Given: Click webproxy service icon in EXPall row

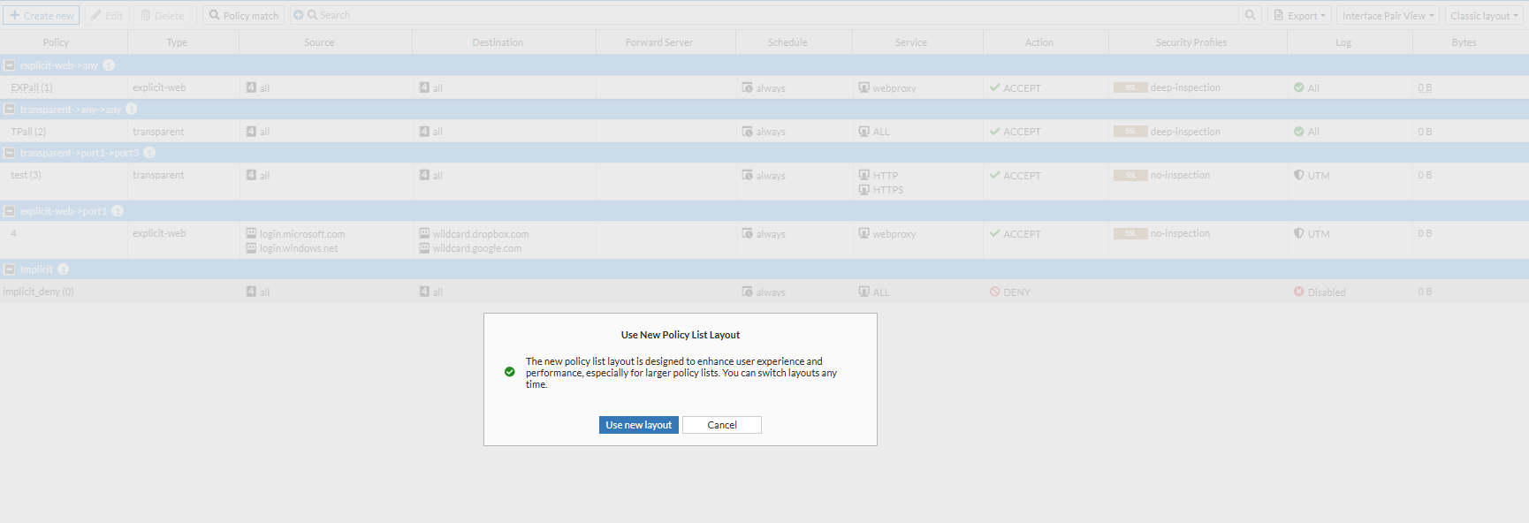Looking at the screenshot, I should [x=864, y=87].
